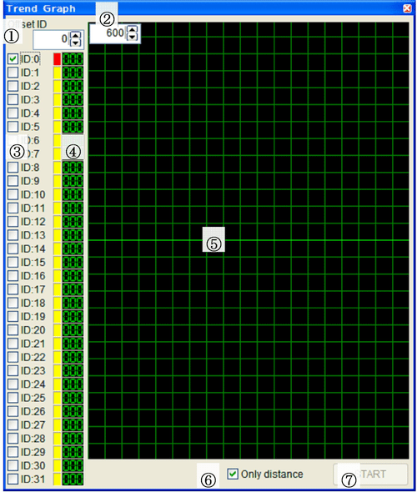This screenshot has height=492, width=417.
Task: Click the START button
Action: coord(370,474)
